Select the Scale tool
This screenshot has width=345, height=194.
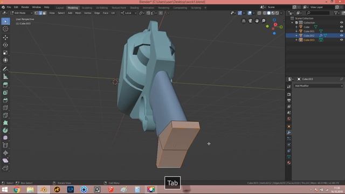point(5,53)
